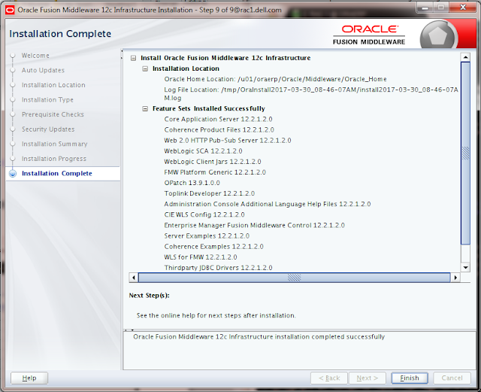Select Core Application Server 12.2.1.2.0
This screenshot has width=481, height=392.
click(218, 119)
